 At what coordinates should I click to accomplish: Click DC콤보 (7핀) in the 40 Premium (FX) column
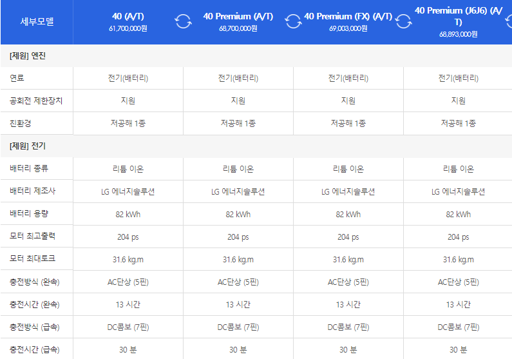pyautogui.click(x=348, y=327)
